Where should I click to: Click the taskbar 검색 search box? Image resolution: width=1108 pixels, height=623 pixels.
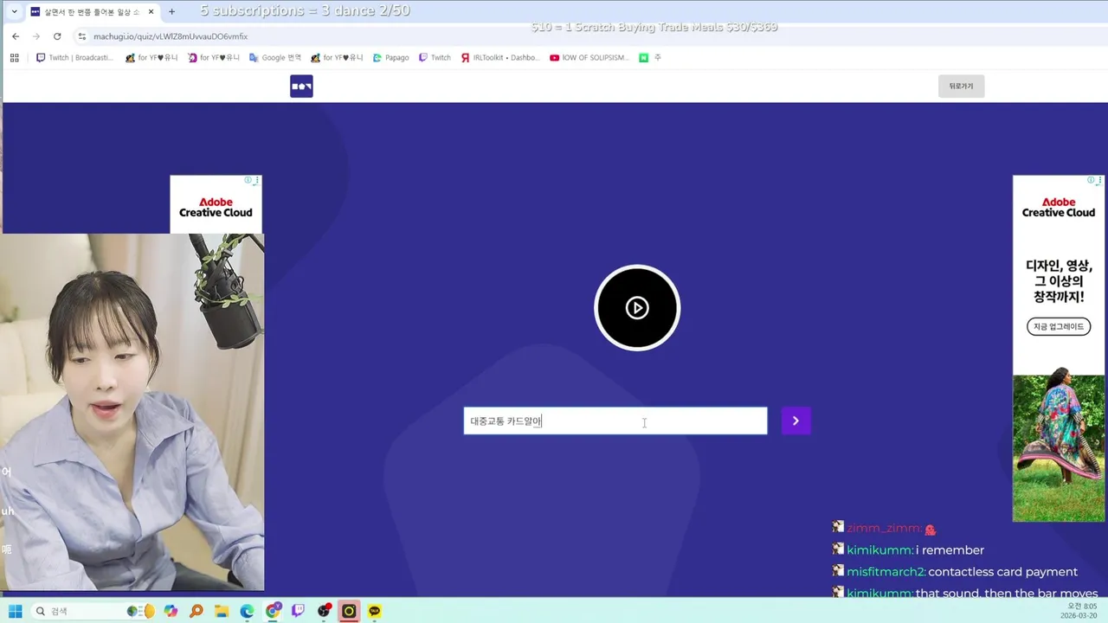point(93,611)
